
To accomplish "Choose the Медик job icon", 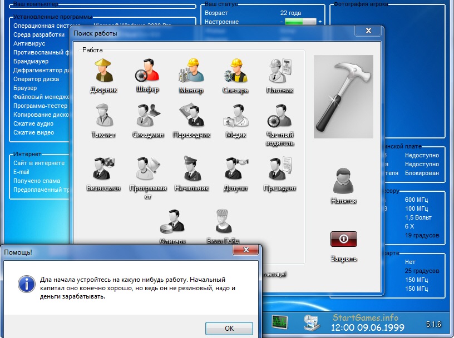I will pos(236,117).
